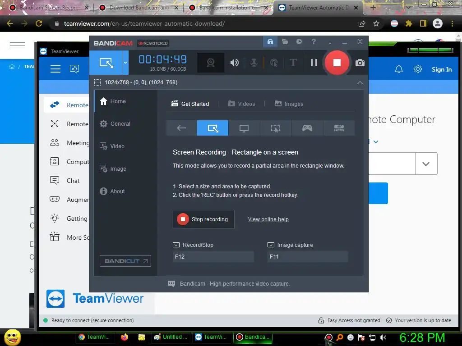
Task: Select the rectangle on screen mode tile
Action: pos(213,128)
